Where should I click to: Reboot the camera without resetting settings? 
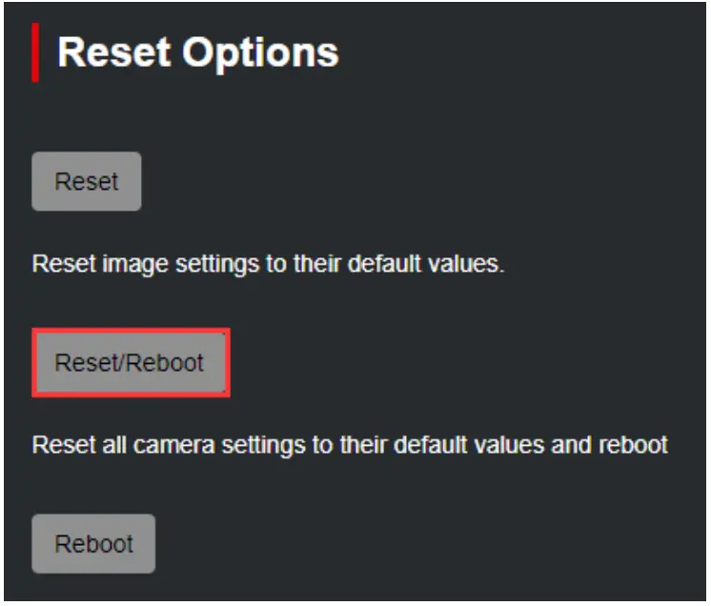93,544
